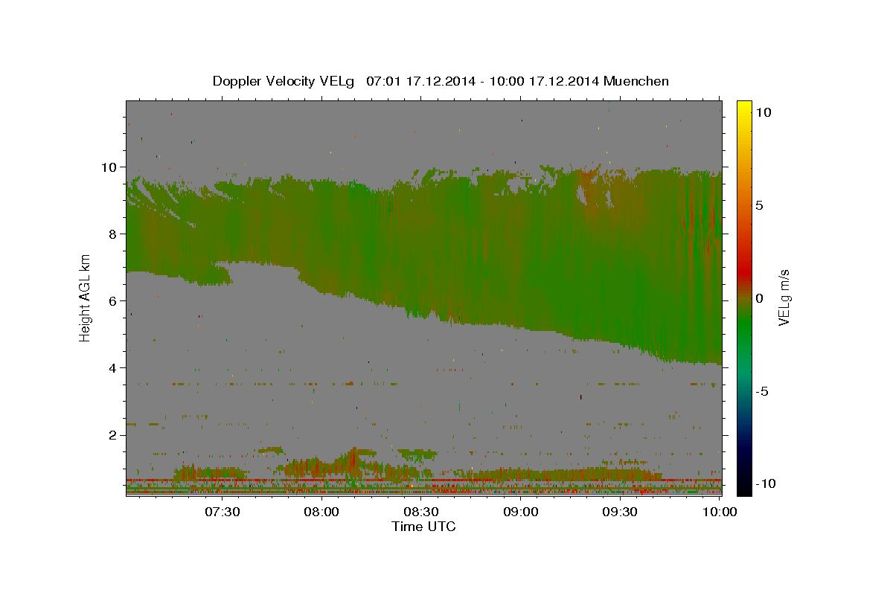Screen dimensions: 893x595
Task: Click the height axis tick label '4'
Action: click(115, 367)
